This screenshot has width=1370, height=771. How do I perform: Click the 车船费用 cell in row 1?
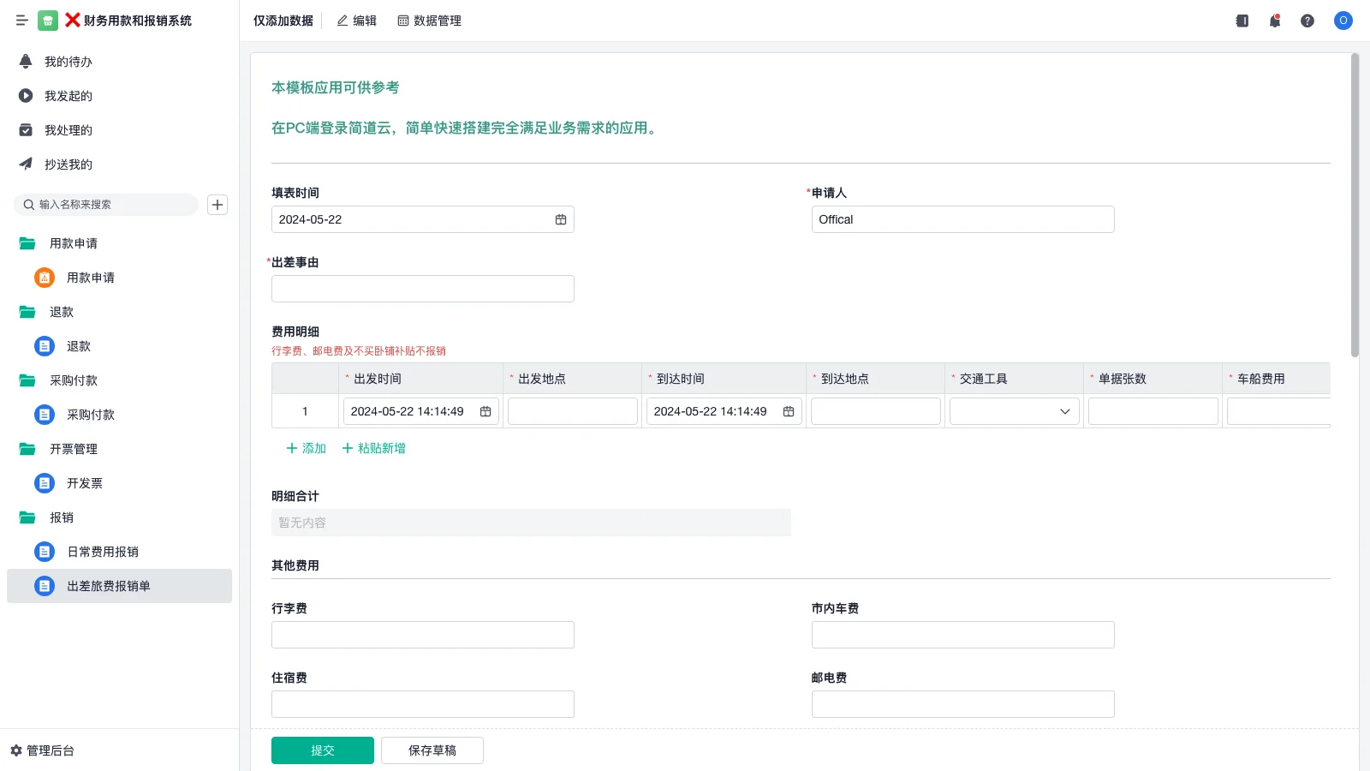click(x=1279, y=411)
